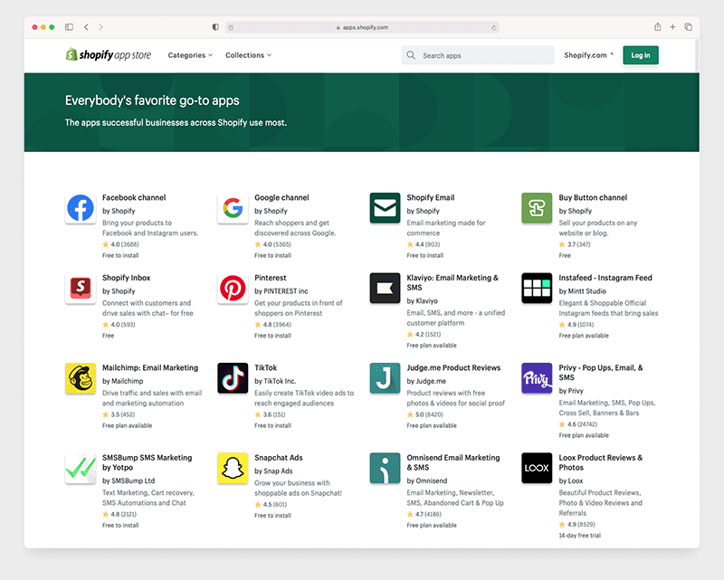
Task: Open Loox Product Reviews & Photos title
Action: pos(600,462)
